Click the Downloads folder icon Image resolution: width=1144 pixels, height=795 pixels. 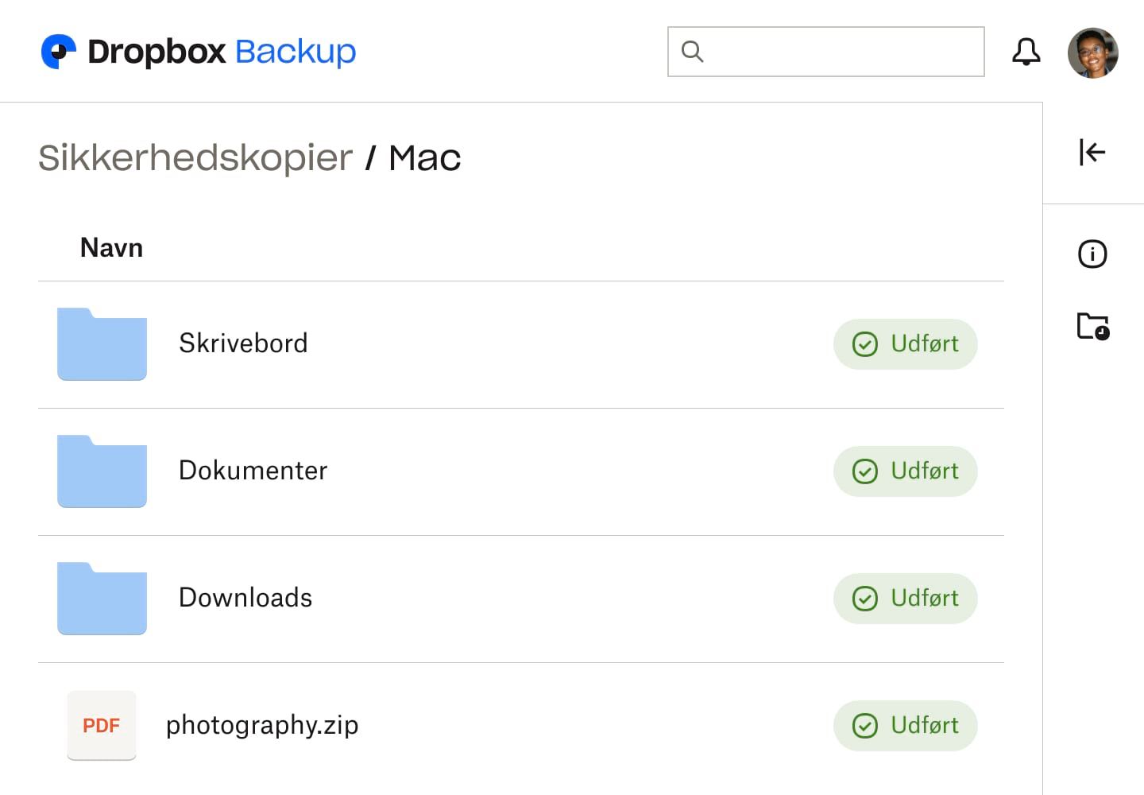click(x=102, y=599)
